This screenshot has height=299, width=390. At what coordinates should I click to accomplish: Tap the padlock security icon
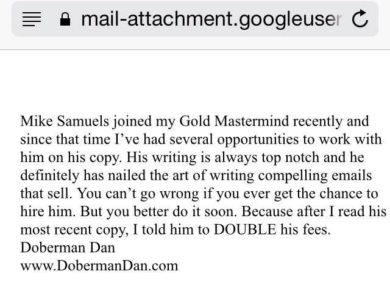(x=65, y=19)
